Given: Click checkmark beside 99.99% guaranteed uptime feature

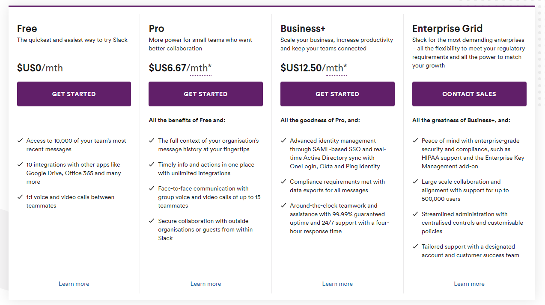Looking at the screenshot, I should (x=283, y=205).
